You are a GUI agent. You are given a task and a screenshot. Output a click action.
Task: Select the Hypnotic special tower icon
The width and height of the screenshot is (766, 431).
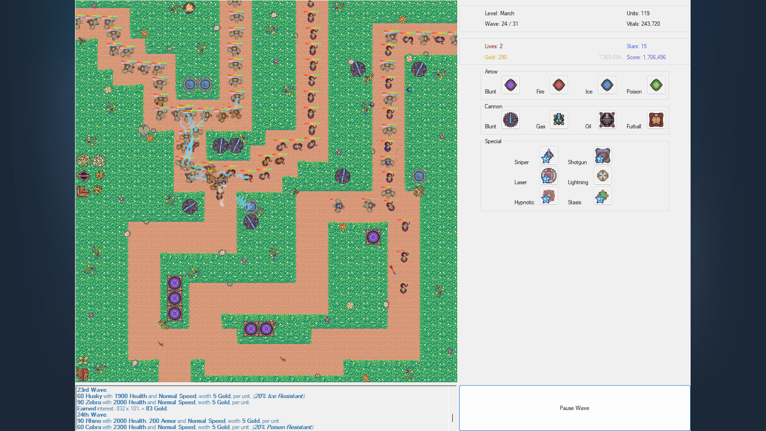click(x=549, y=196)
